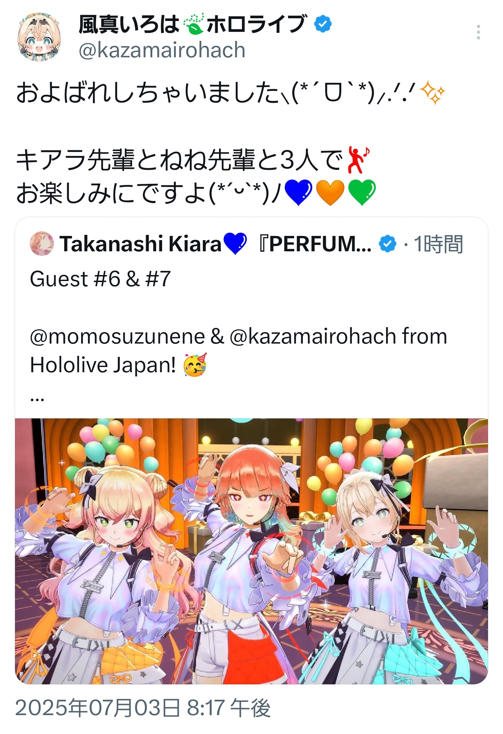Viewport: 503px width, 734px height.
Task: Click the blue heart emoji in tweet text
Action: pos(298,193)
